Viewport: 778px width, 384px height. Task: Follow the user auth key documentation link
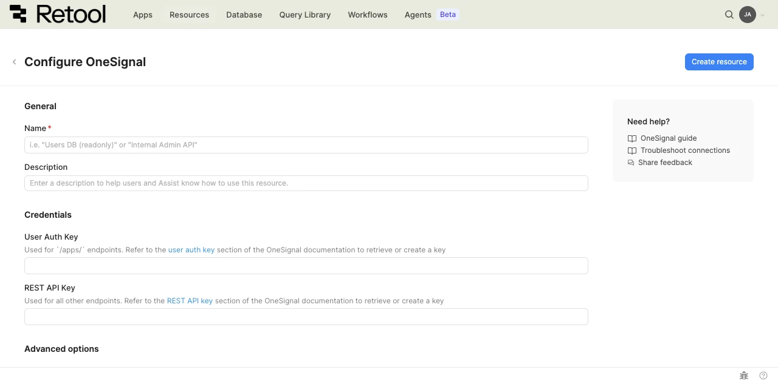coord(191,250)
